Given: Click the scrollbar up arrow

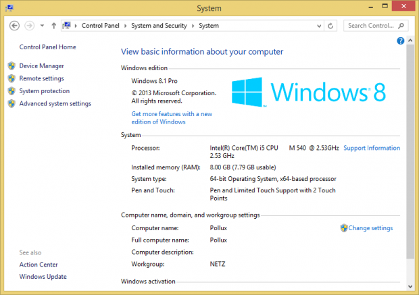Looking at the screenshot, I should point(410,41).
